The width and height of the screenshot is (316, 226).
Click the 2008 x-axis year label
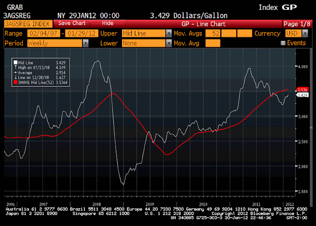(x=97, y=204)
